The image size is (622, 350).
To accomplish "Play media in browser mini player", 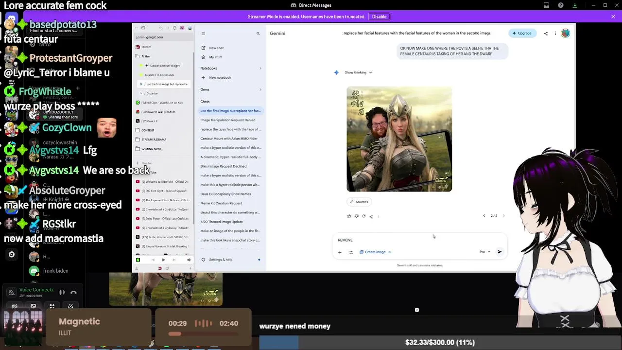I will tap(163, 260).
